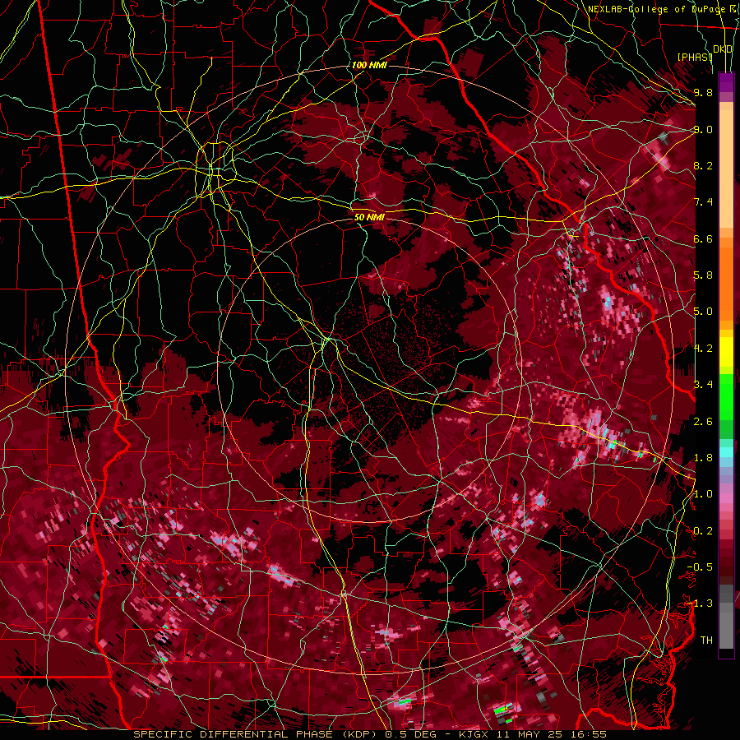Click "SPECIFIC DIFFERENTIAL PHASE (KDP)" in the caption
This screenshot has width=740, height=740.
tap(257, 734)
